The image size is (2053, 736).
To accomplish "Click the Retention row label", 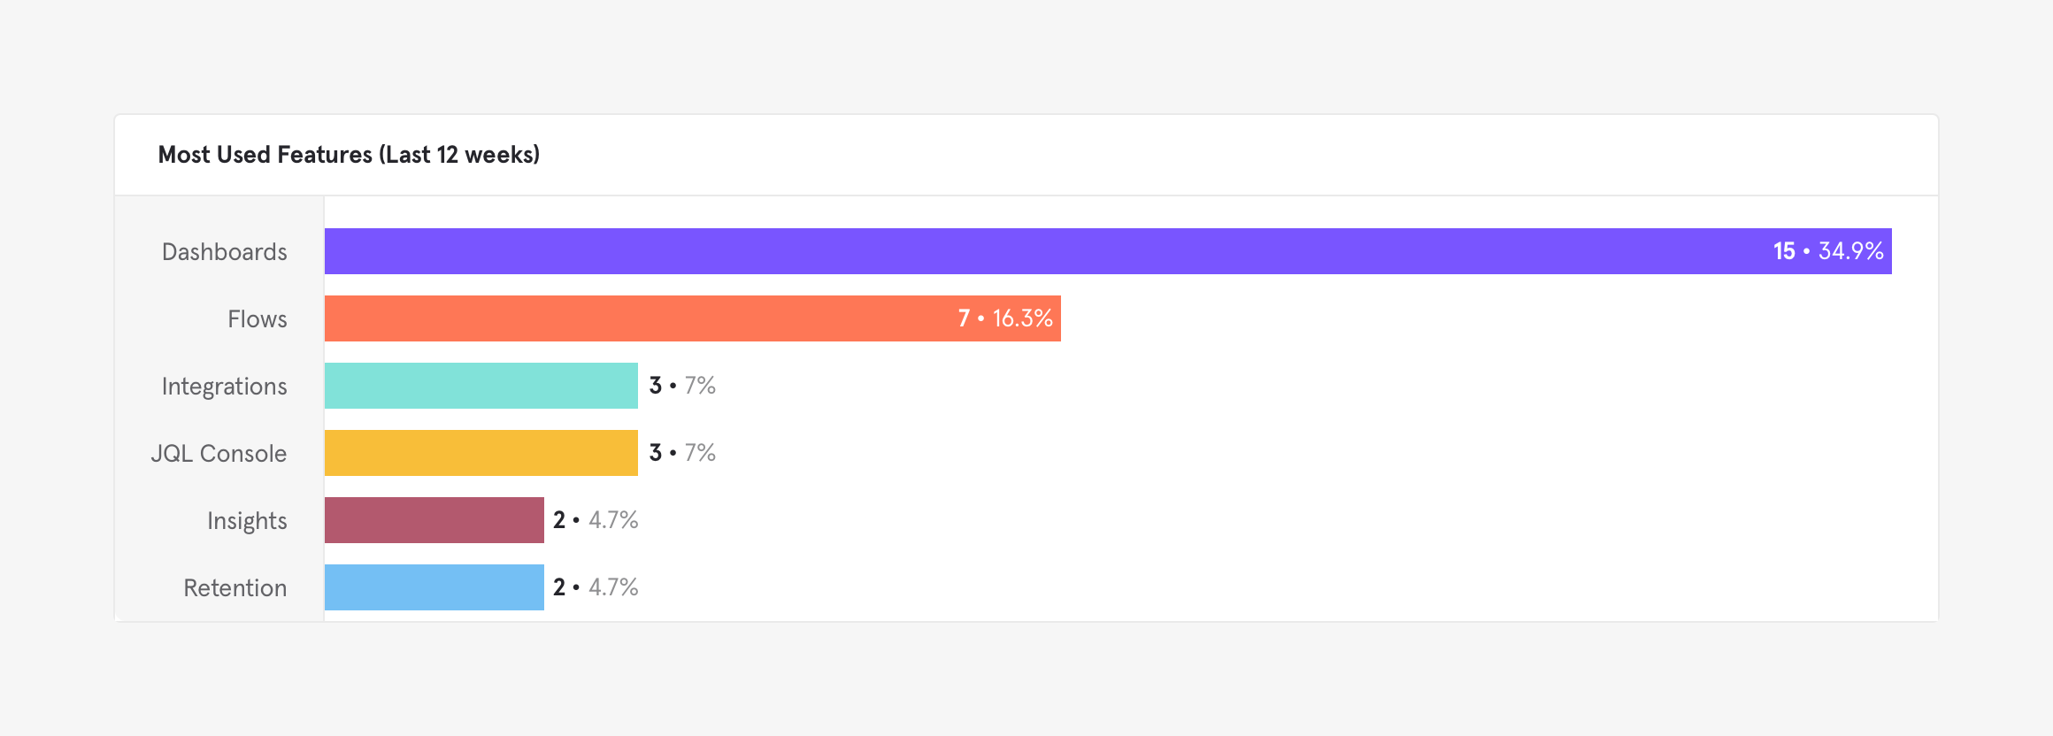I will coord(235,588).
